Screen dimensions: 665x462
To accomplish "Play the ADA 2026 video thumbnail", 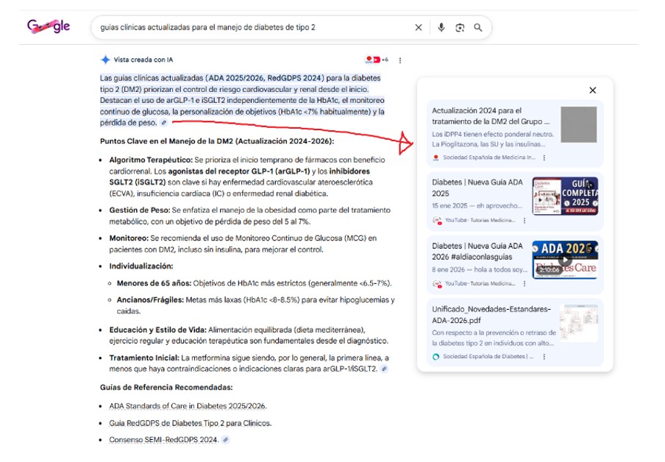I will pyautogui.click(x=565, y=259).
